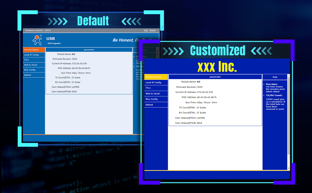Click 'parameter' header in Default window

[89, 50]
